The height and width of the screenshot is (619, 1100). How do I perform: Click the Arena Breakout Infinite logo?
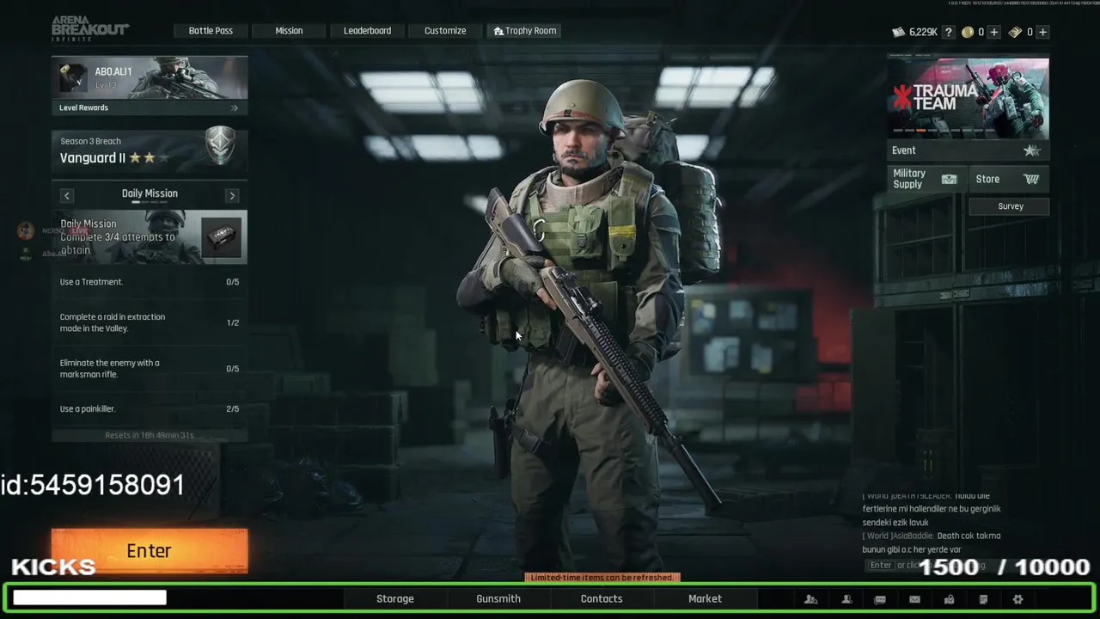[x=89, y=28]
